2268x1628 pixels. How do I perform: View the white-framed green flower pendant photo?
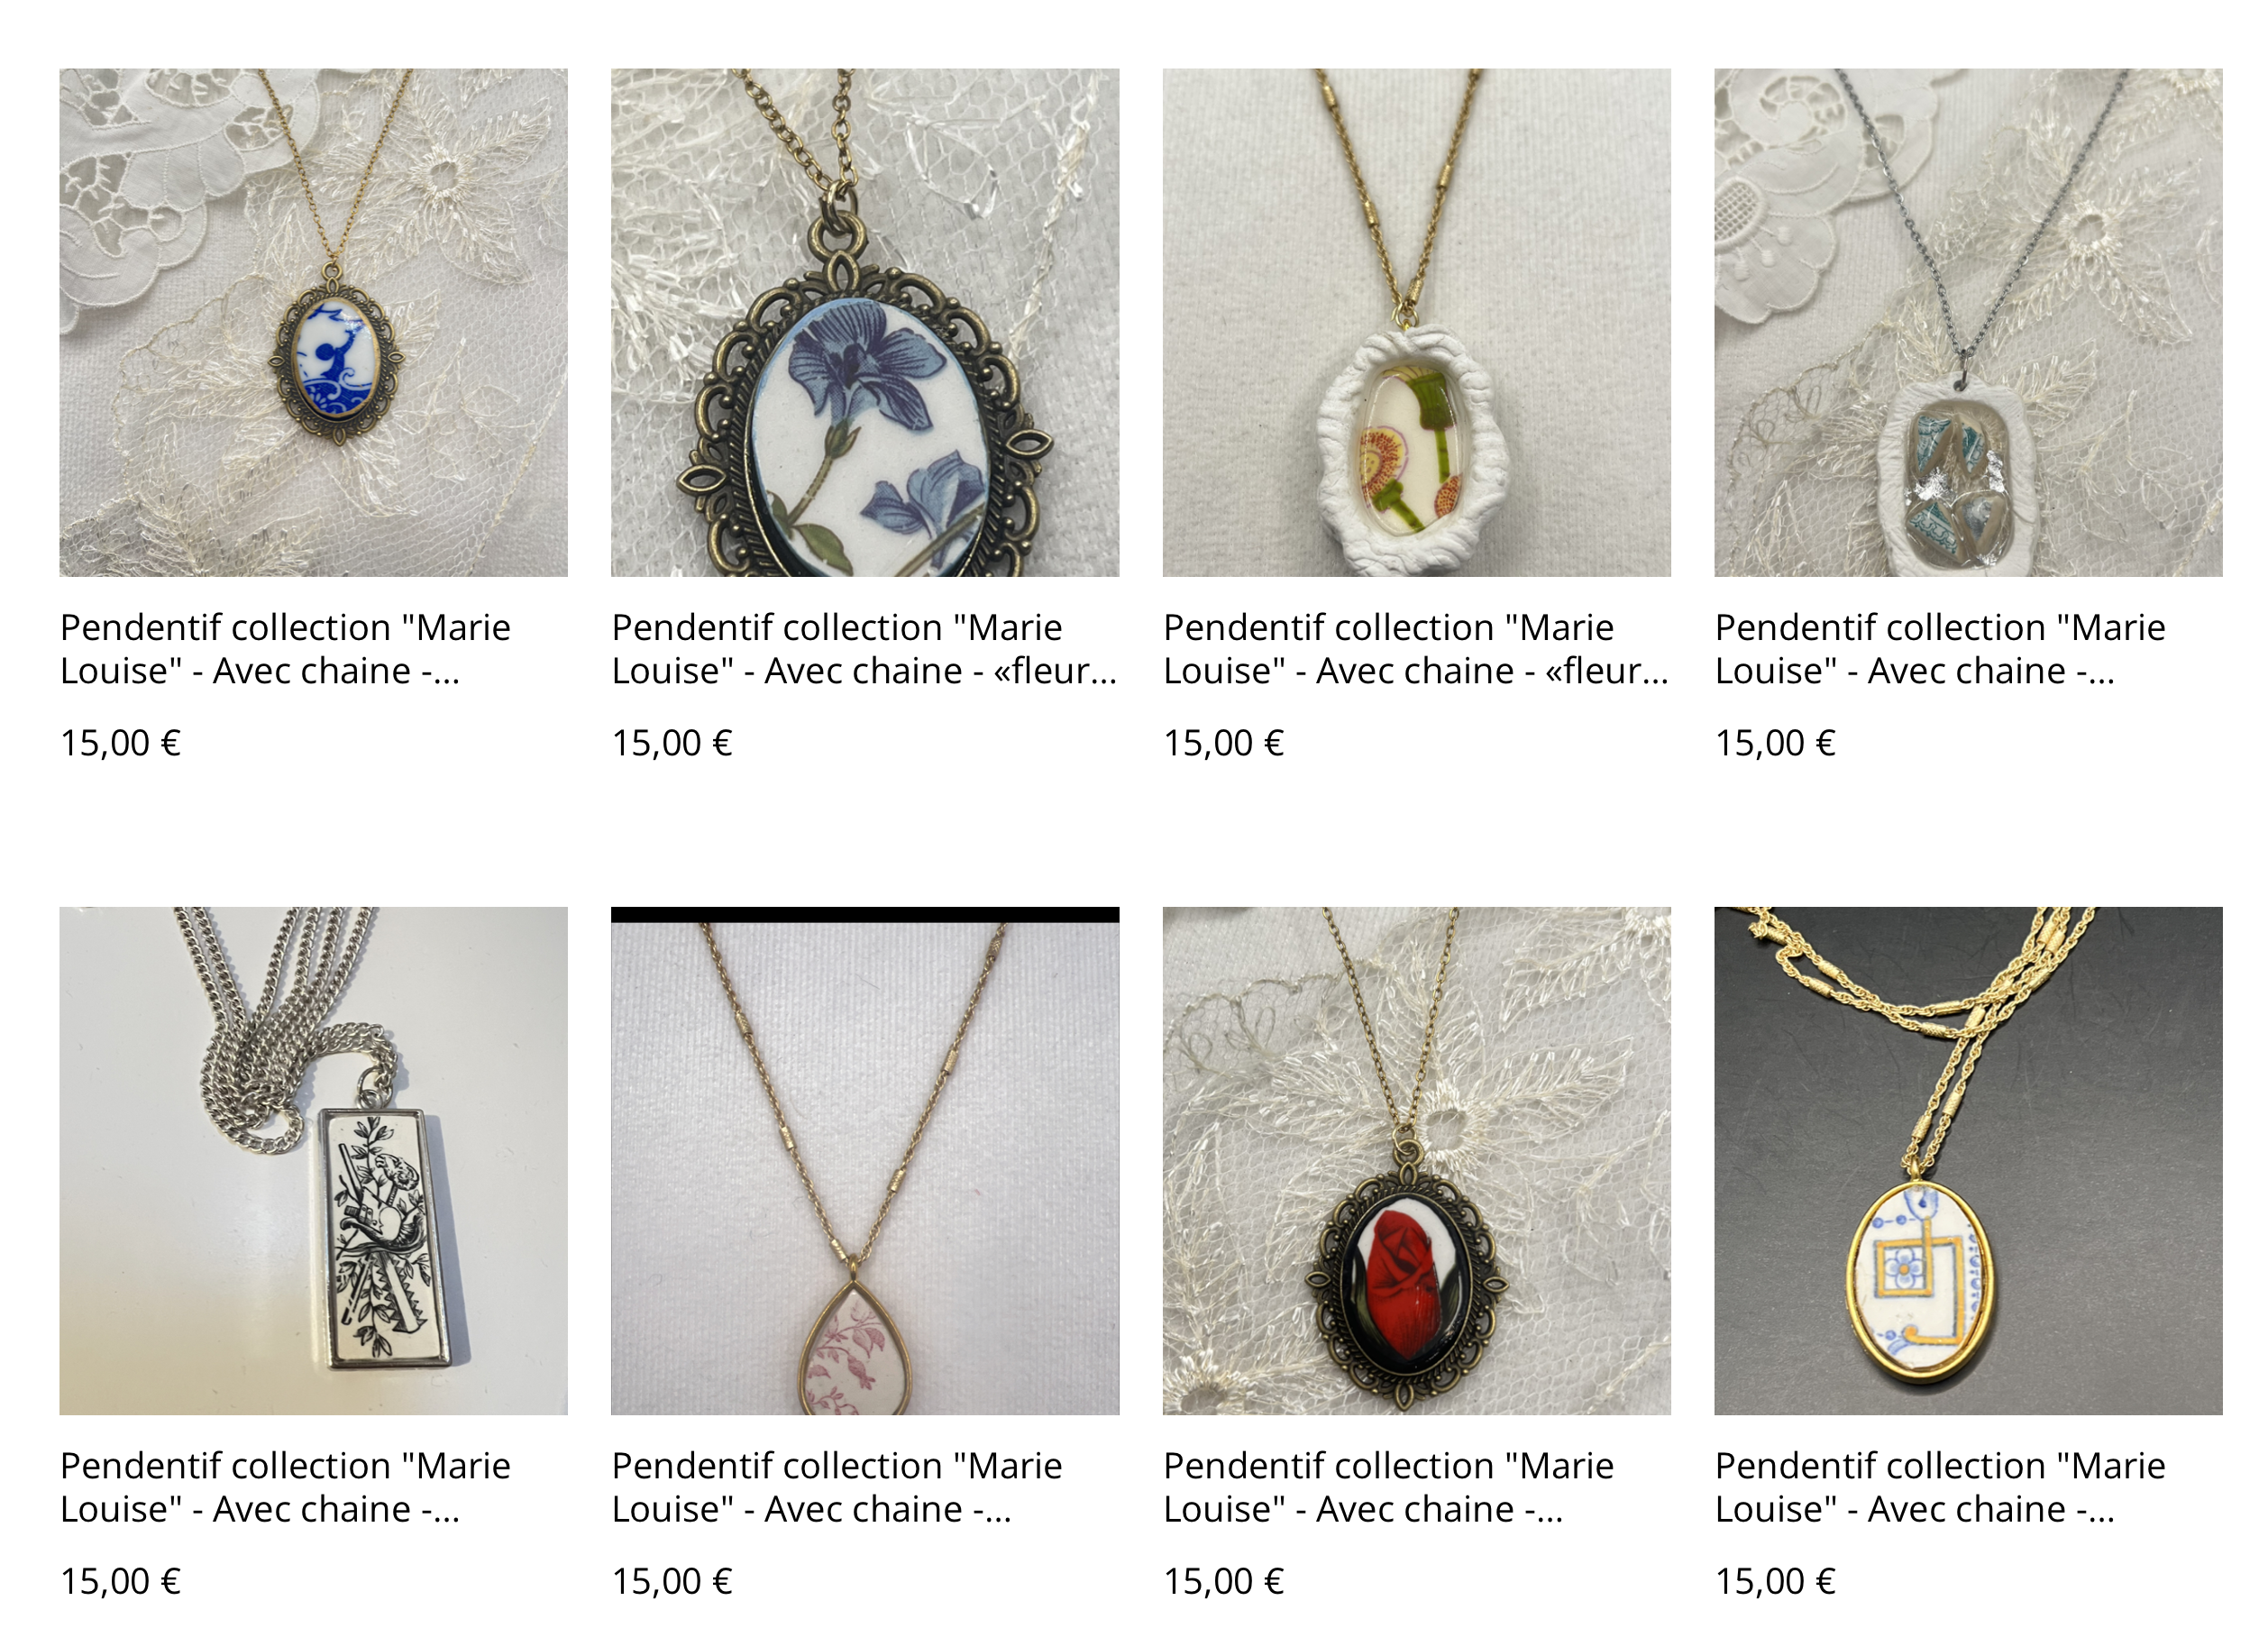[1416, 322]
